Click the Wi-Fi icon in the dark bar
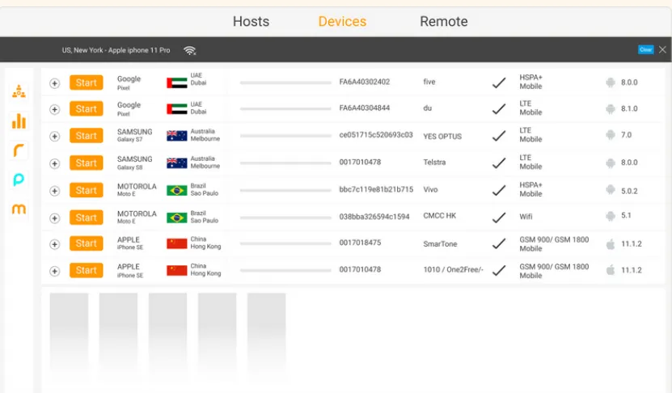 (189, 51)
